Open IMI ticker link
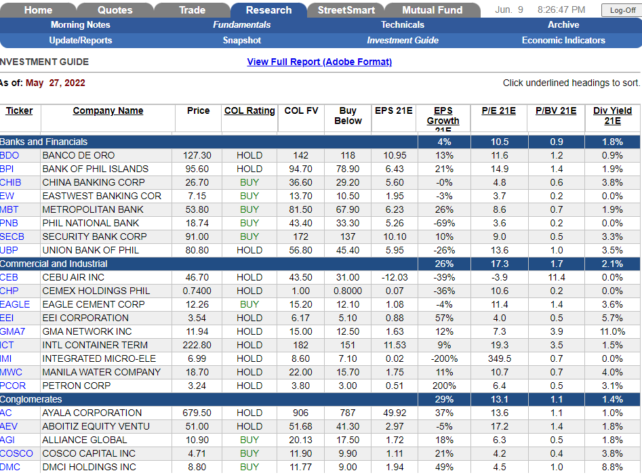This screenshot has height=475, width=642. (x=5, y=358)
